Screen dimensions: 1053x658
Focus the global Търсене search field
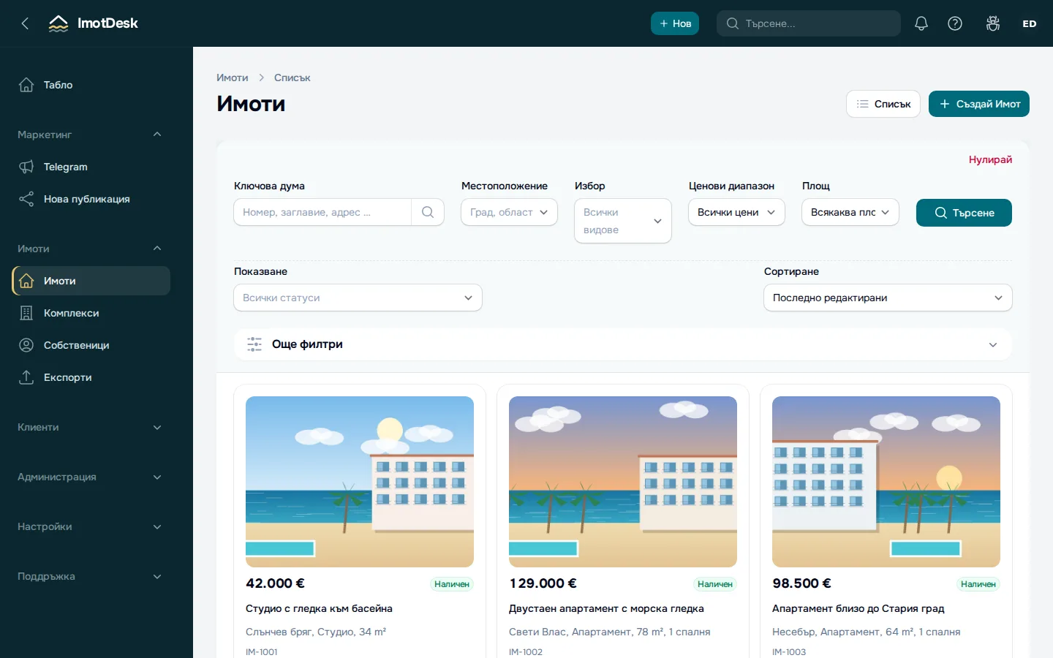click(x=809, y=23)
